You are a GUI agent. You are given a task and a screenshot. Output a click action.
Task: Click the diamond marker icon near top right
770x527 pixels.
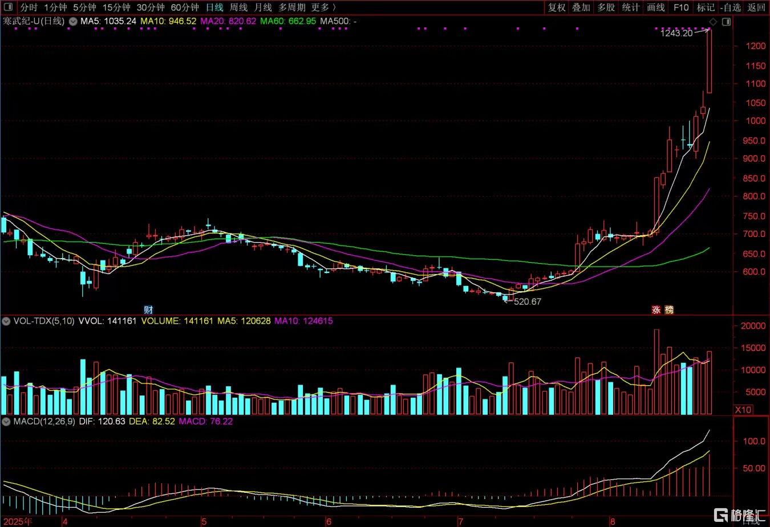click(x=713, y=22)
